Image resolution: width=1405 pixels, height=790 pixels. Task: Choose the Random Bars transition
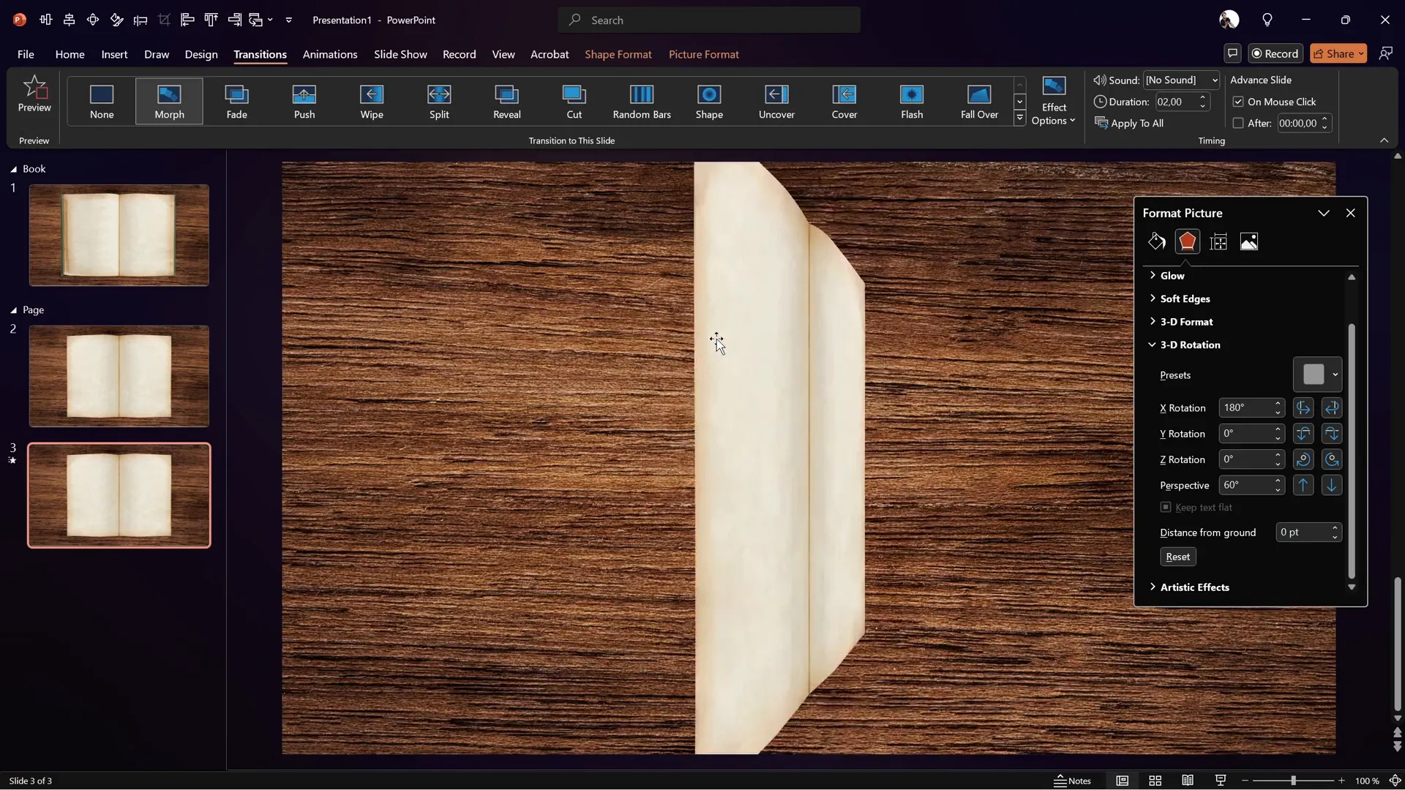click(642, 101)
